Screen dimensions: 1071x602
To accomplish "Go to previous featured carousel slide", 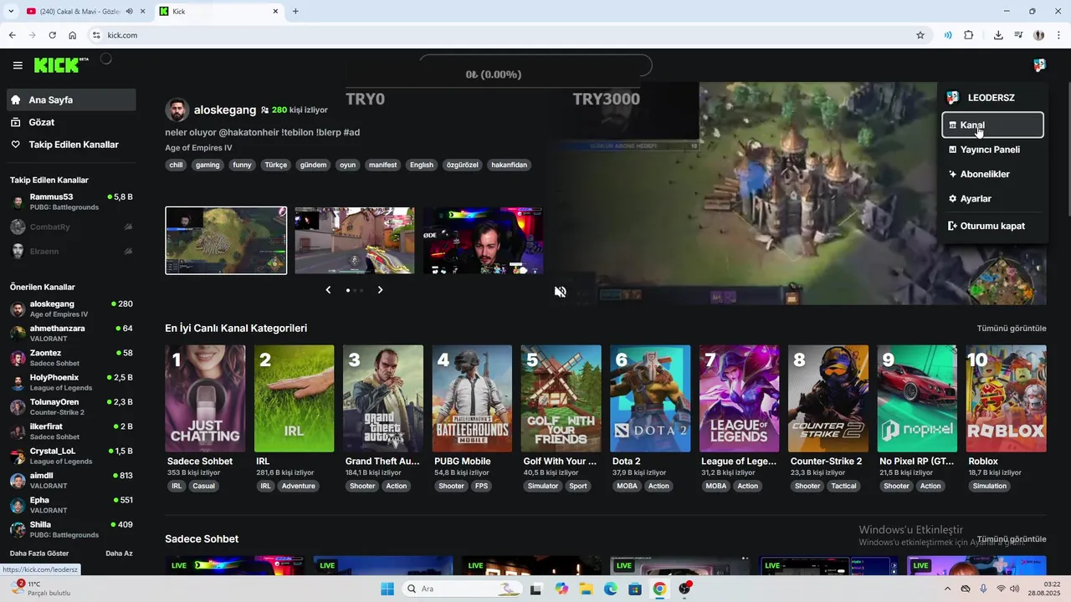I will 328,290.
